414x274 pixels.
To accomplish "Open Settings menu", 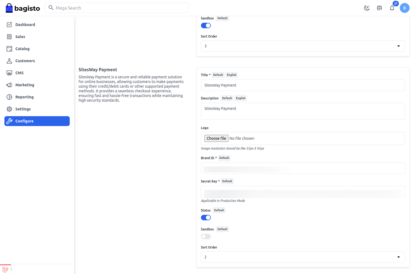I will click(37, 109).
